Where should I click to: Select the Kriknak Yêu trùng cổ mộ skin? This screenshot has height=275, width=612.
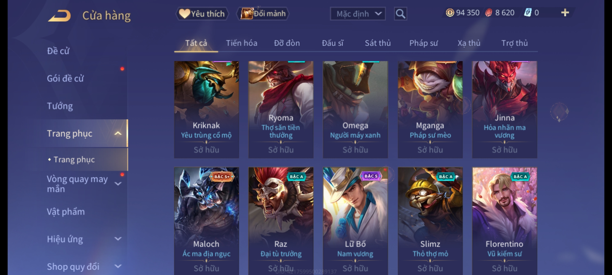pos(207,109)
